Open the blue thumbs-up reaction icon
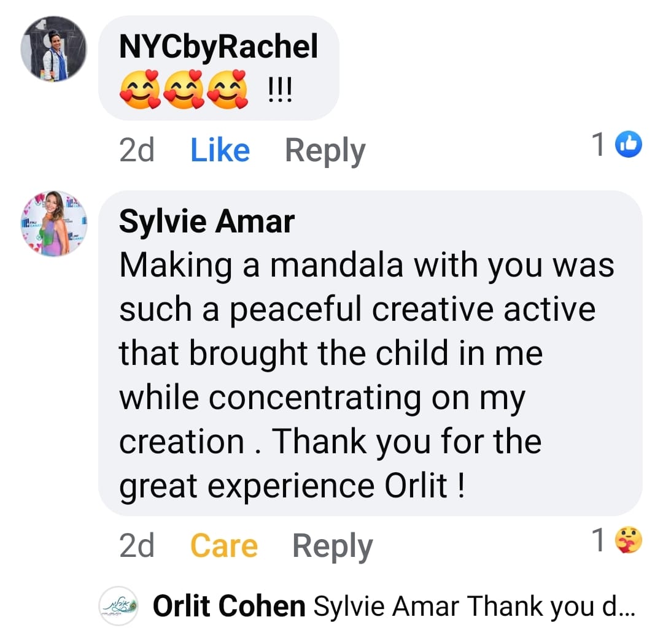 pyautogui.click(x=628, y=145)
